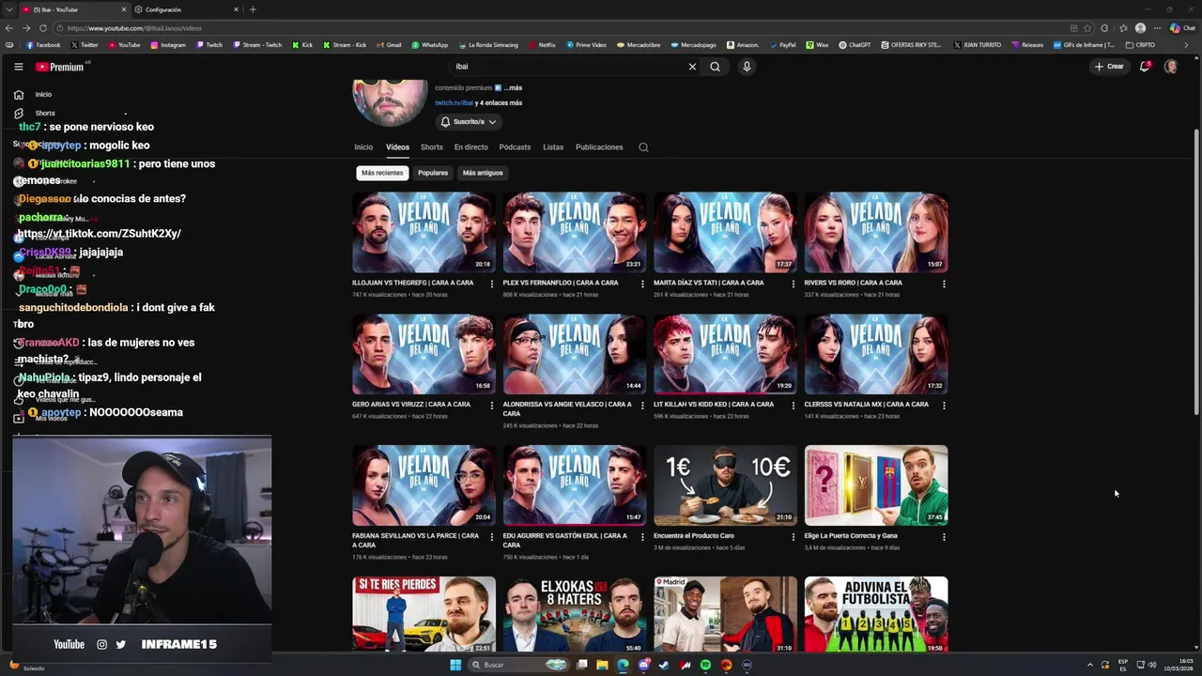Click the page vertical scrollbar

pos(1195,272)
